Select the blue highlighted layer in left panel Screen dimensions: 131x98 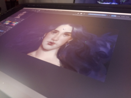2,31
